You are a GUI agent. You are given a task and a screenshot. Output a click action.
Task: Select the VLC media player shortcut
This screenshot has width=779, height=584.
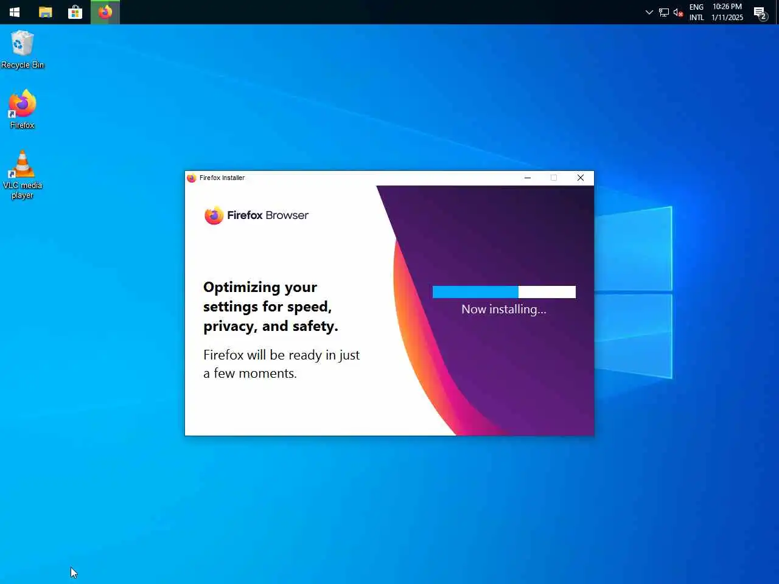click(23, 174)
